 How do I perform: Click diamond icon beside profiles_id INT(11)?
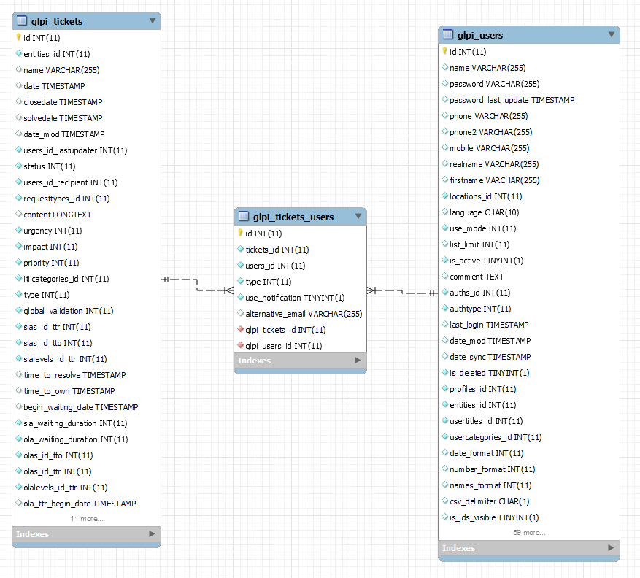445,388
